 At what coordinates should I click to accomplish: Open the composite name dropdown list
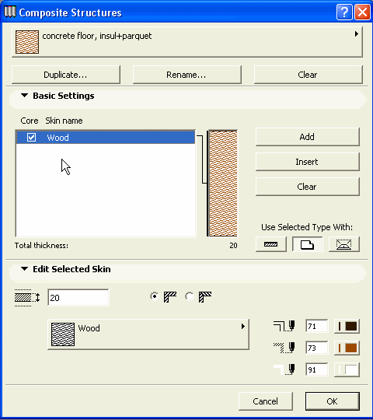click(187, 42)
